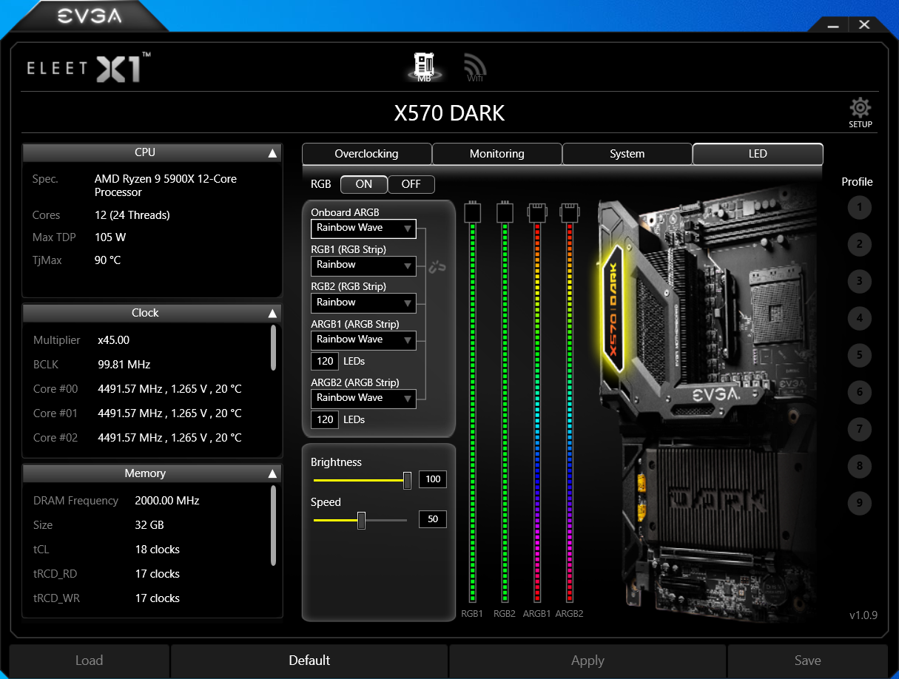Open the ARGB1 (ARGB Strip) effect dropdown
Screen dimensions: 899x679
tap(363, 340)
